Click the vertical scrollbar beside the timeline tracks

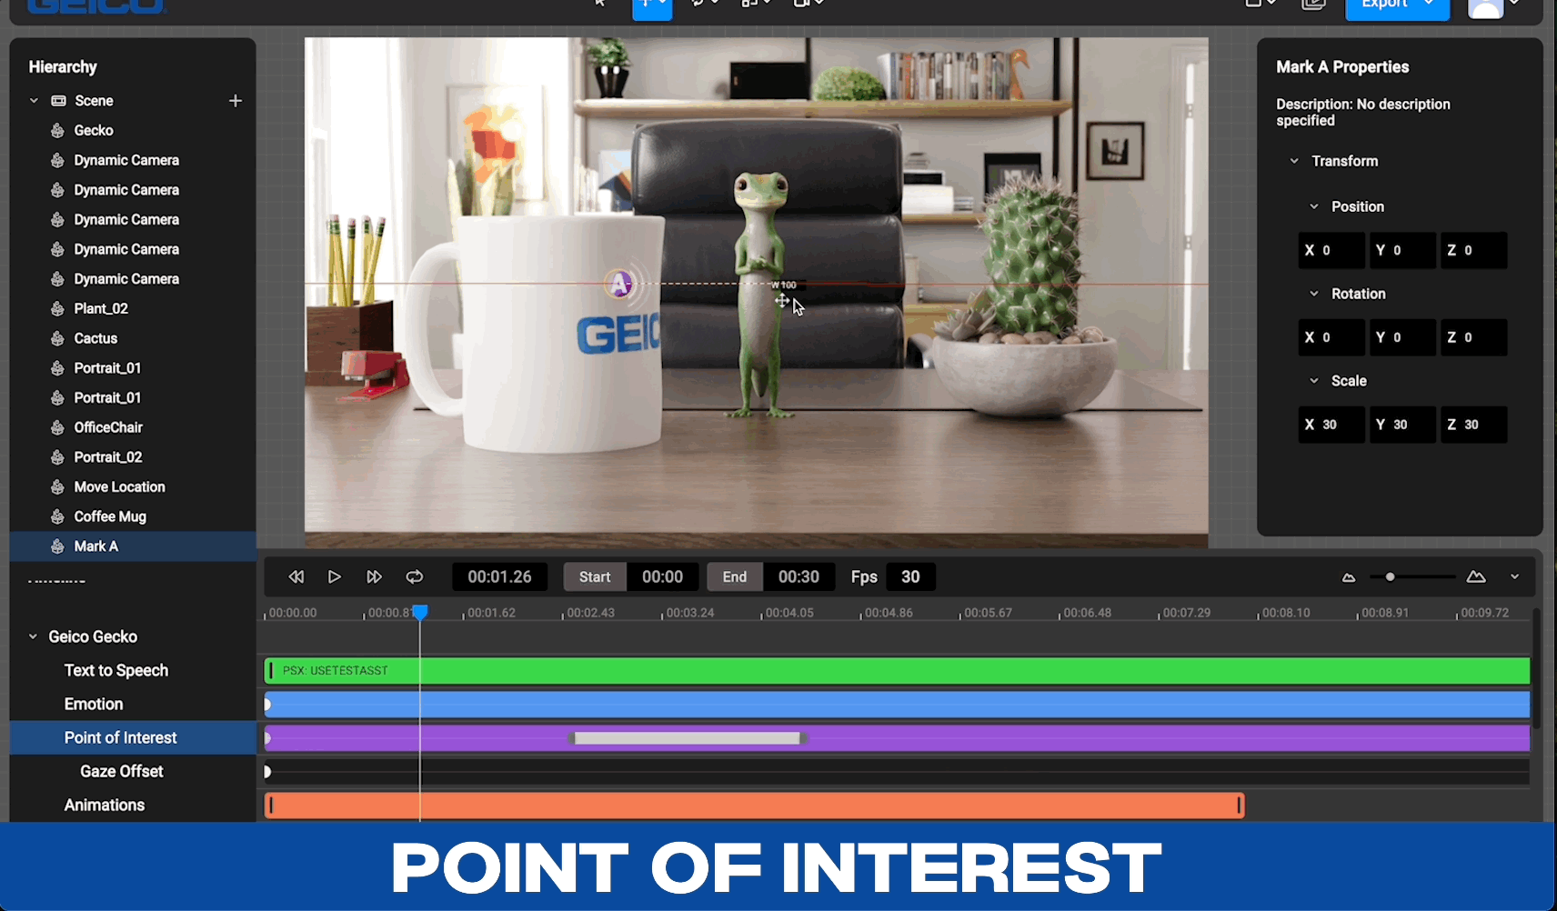click(1536, 668)
